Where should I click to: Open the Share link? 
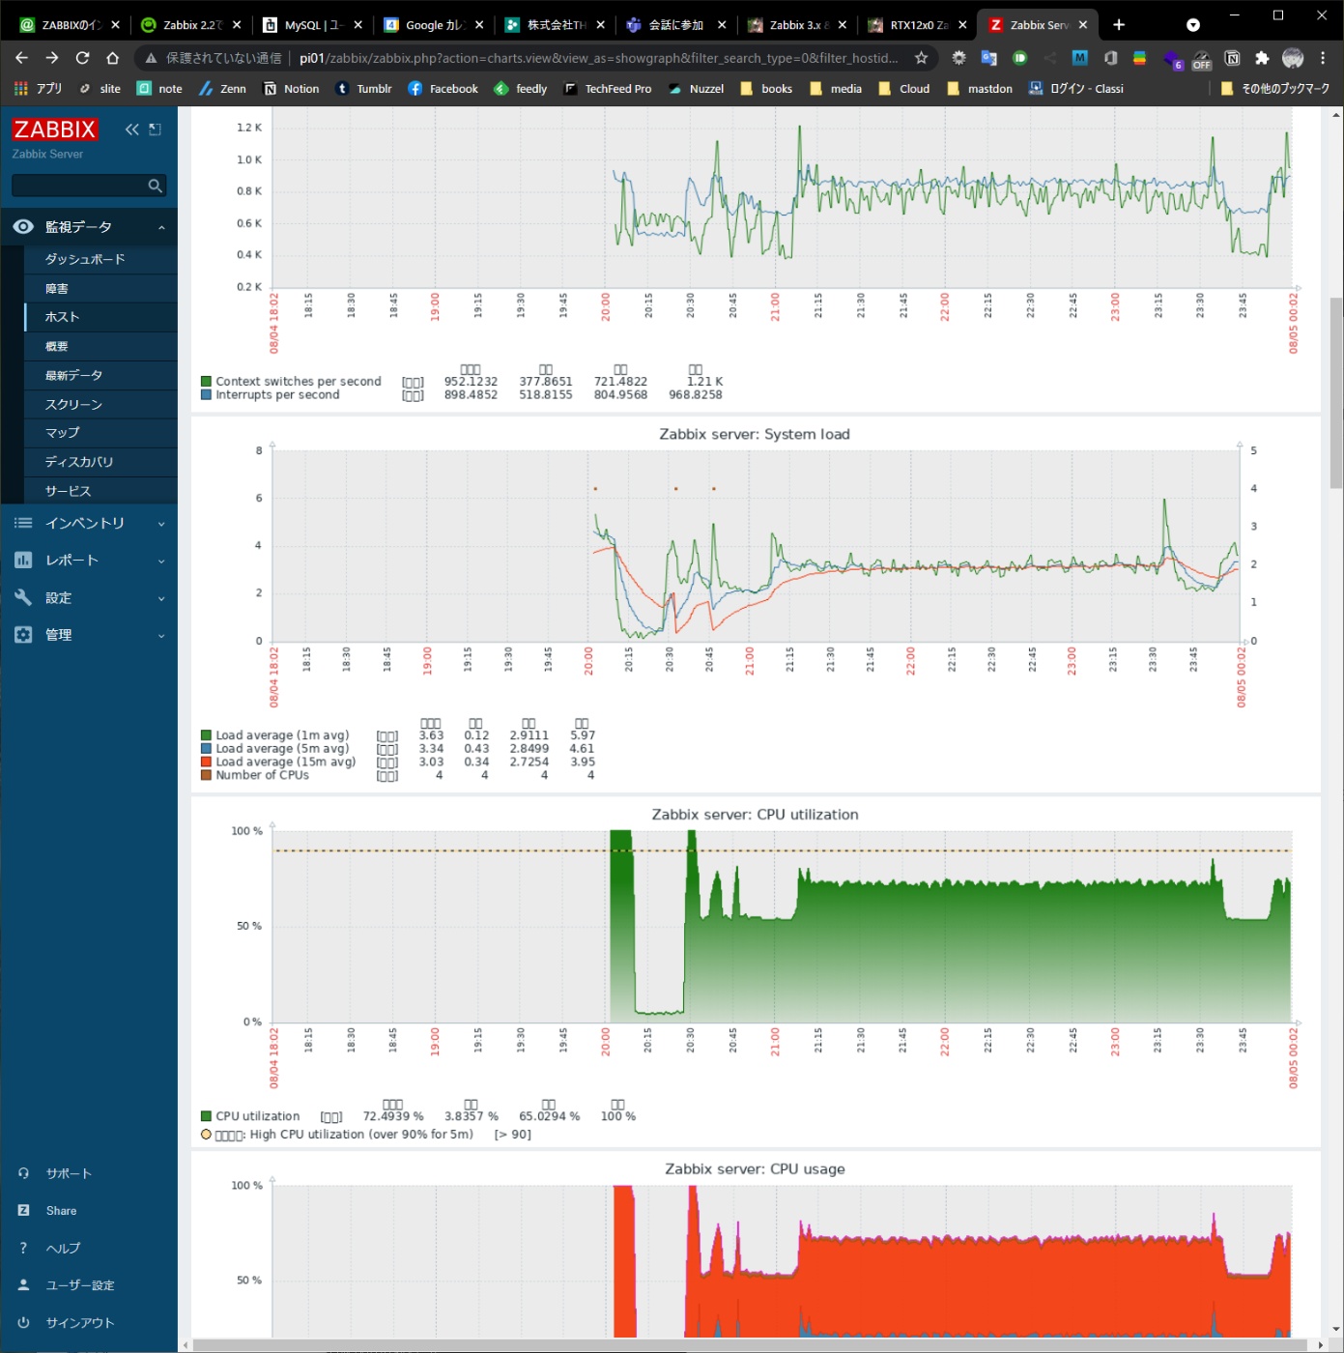click(61, 1211)
